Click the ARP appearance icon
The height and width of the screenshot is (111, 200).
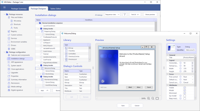(x=9, y=62)
